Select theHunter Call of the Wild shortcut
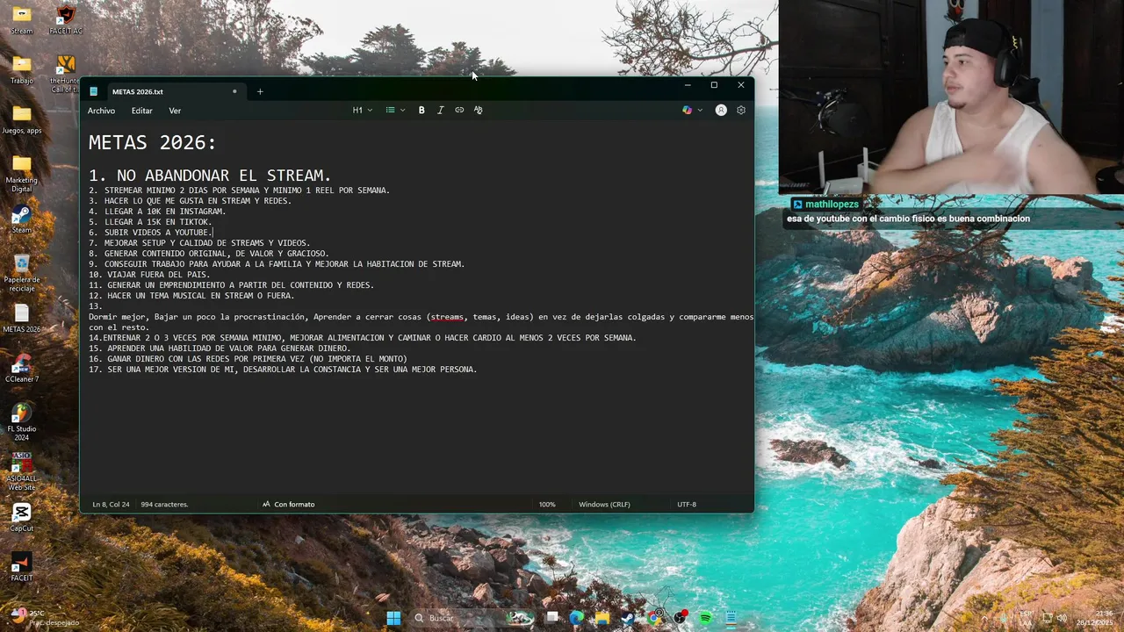This screenshot has width=1124, height=632. point(66,74)
